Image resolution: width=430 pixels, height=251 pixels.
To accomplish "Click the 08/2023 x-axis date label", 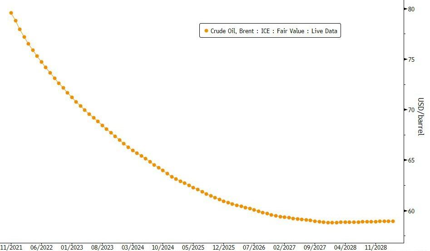I will tap(102, 247).
